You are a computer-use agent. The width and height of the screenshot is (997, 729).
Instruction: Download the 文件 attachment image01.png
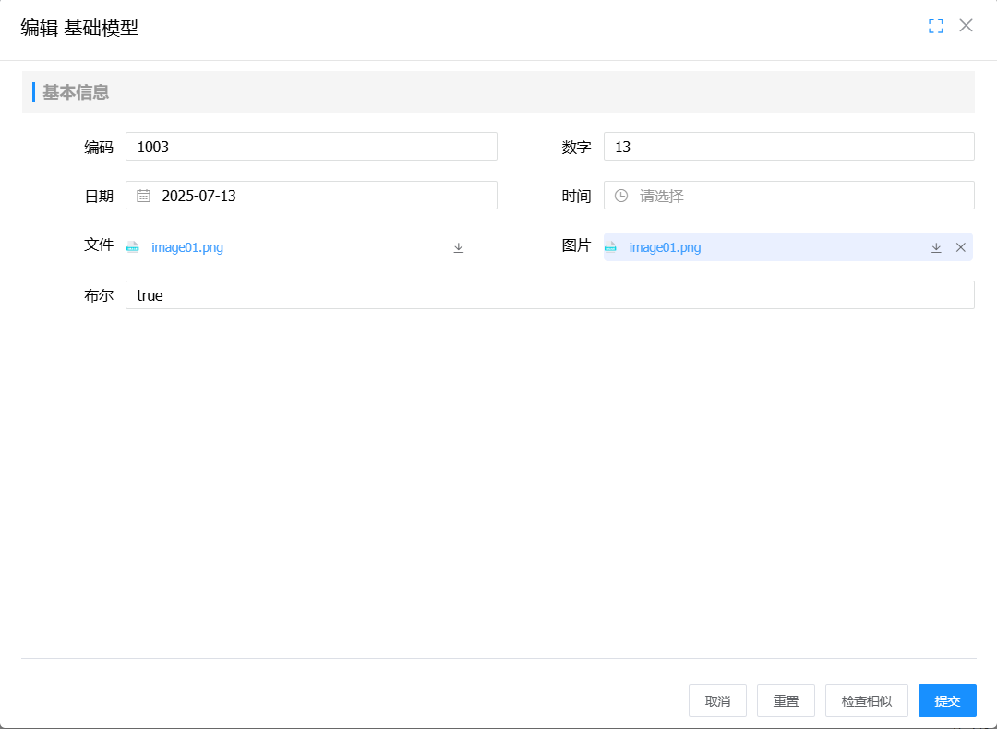point(459,247)
